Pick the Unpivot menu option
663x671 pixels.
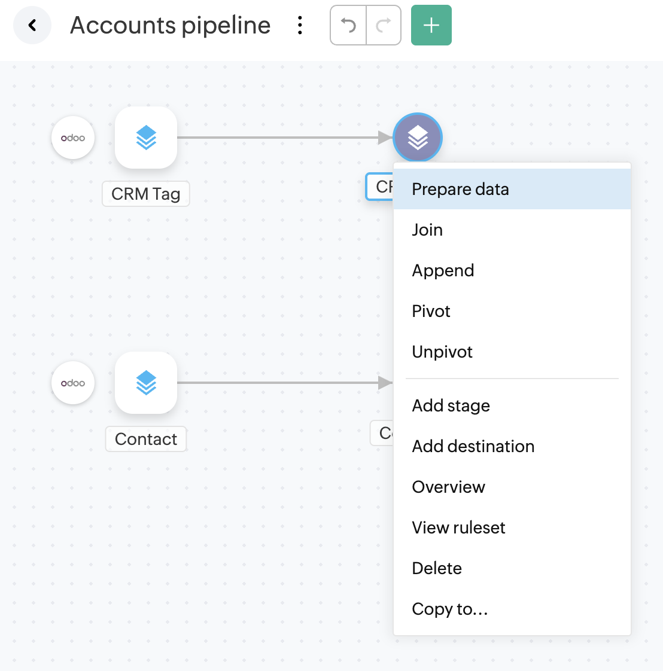coord(442,352)
